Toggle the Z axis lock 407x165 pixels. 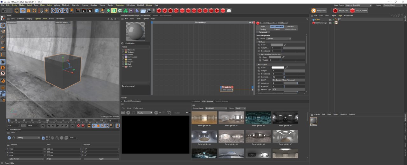[x=65, y=10]
